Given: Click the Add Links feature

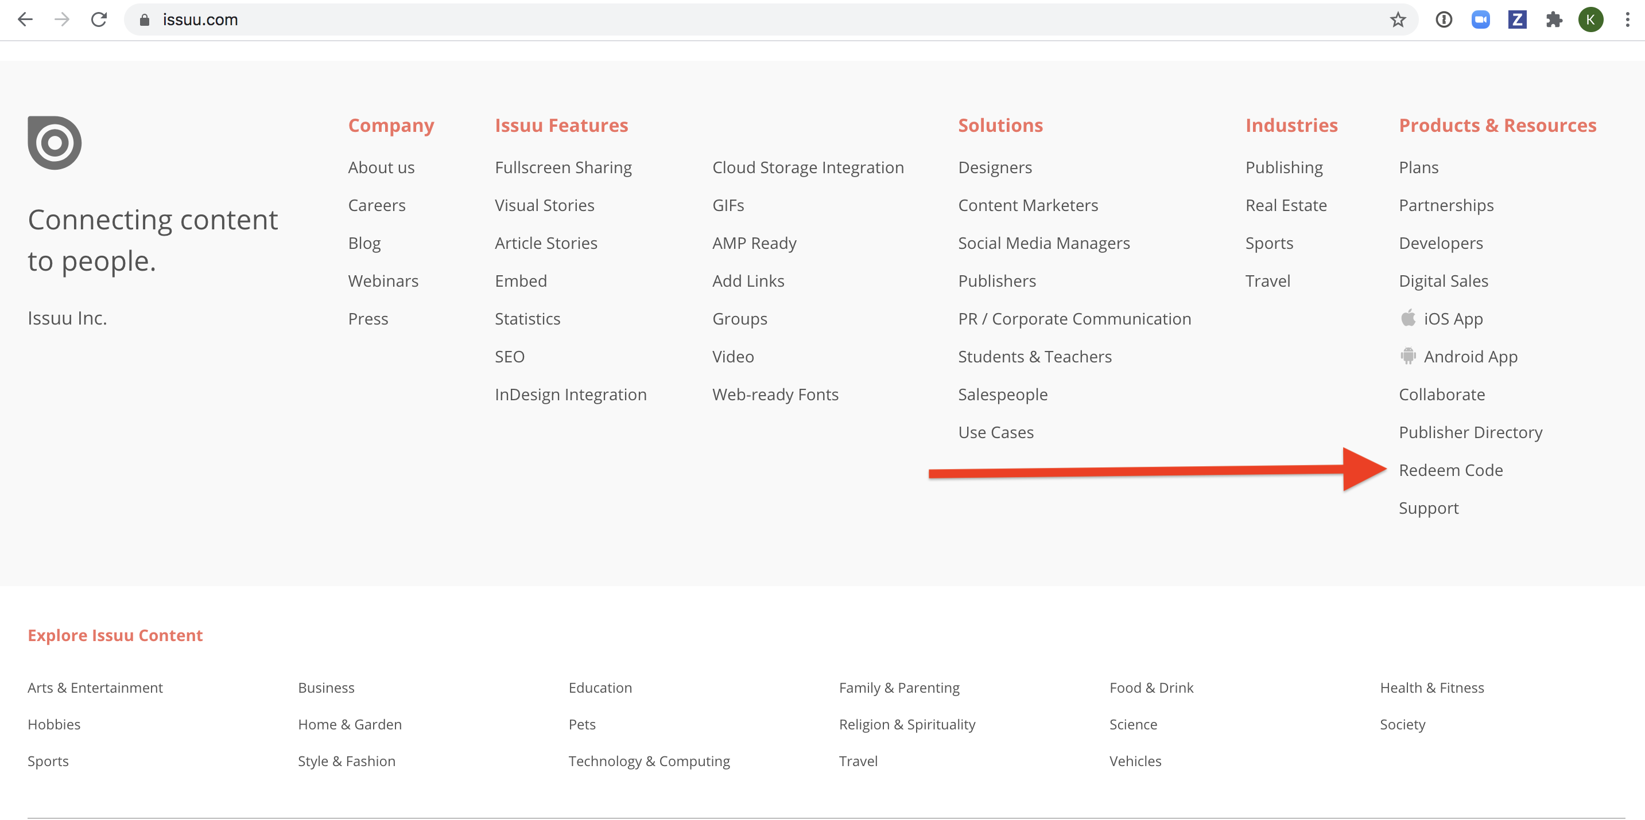Looking at the screenshot, I should [748, 281].
